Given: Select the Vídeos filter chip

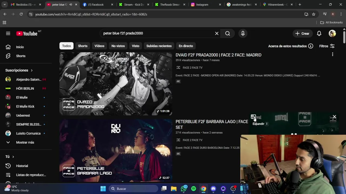Looking at the screenshot, I should pos(99,46).
